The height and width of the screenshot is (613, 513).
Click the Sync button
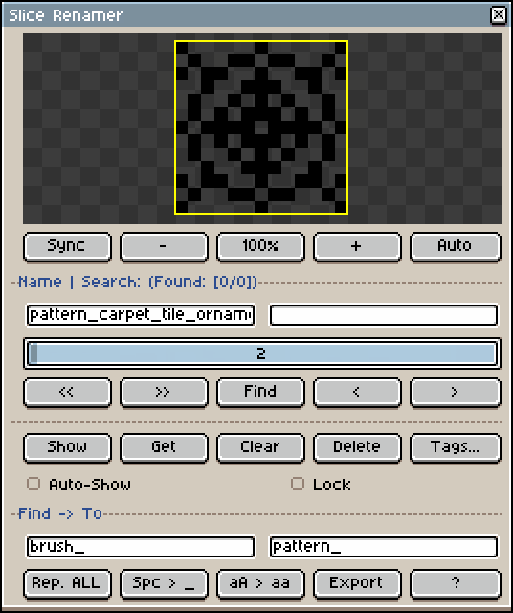67,246
